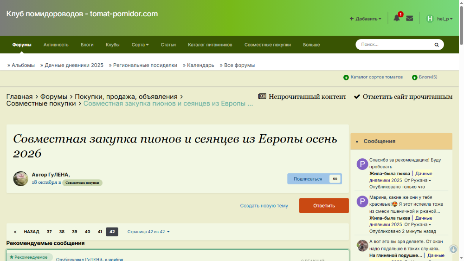The height and width of the screenshot is (261, 464).
Task: Click the Создать новую тему link
Action: point(264,206)
